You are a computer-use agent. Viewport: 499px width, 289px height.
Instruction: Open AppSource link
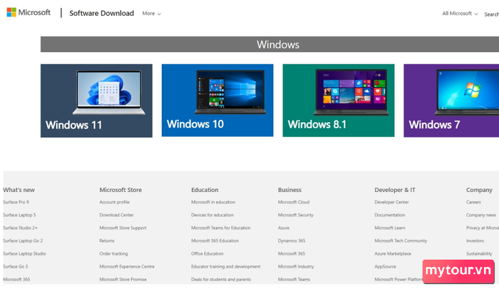point(385,266)
